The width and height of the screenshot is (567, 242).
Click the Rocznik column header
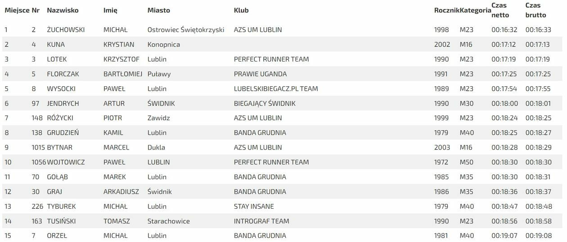coord(446,10)
